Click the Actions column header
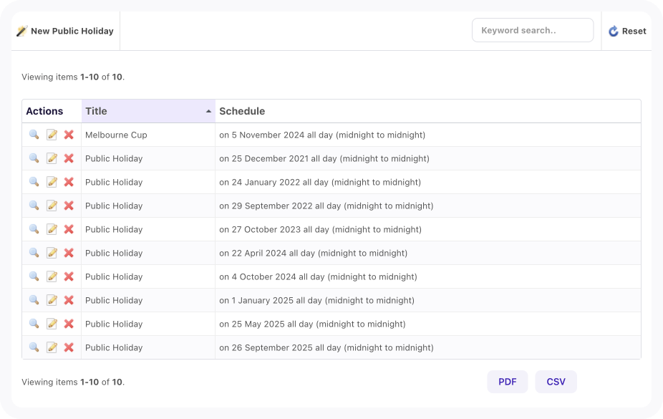 pyautogui.click(x=44, y=111)
